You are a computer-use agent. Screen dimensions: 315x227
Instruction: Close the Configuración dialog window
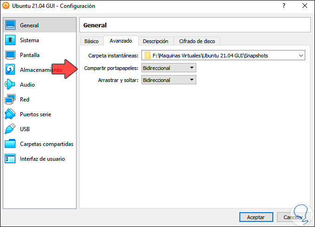(x=305, y=6)
